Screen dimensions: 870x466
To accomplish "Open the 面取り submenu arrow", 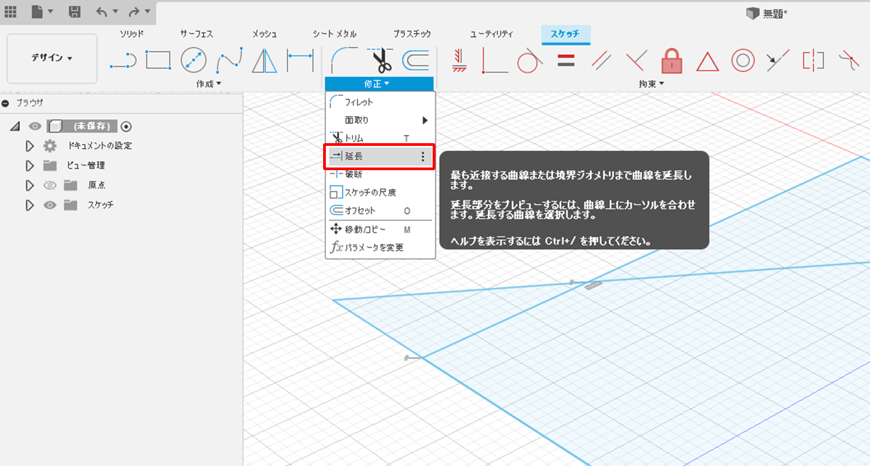I will (425, 120).
